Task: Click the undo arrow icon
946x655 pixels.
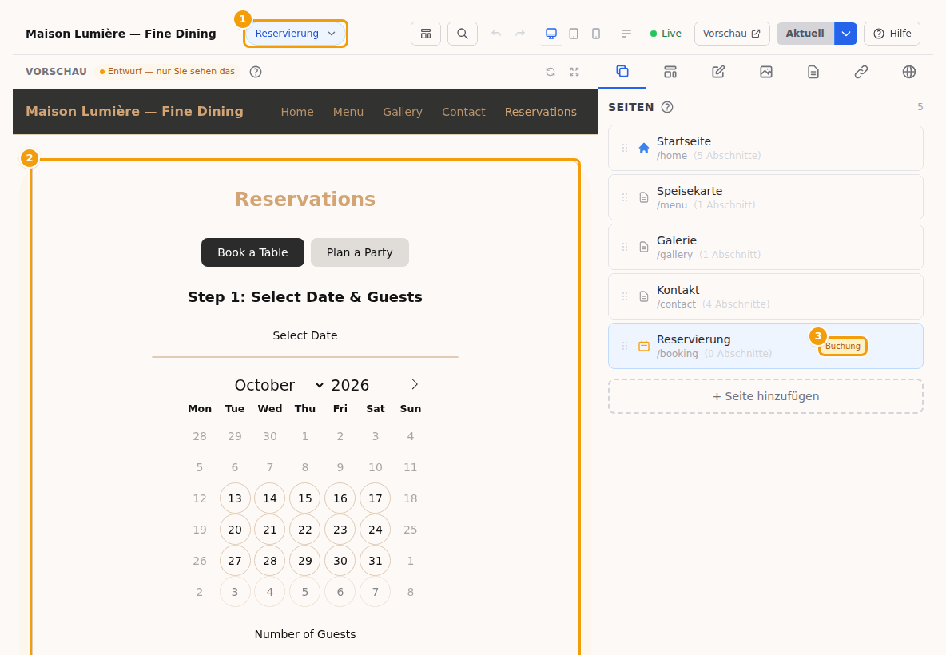Action: tap(496, 34)
